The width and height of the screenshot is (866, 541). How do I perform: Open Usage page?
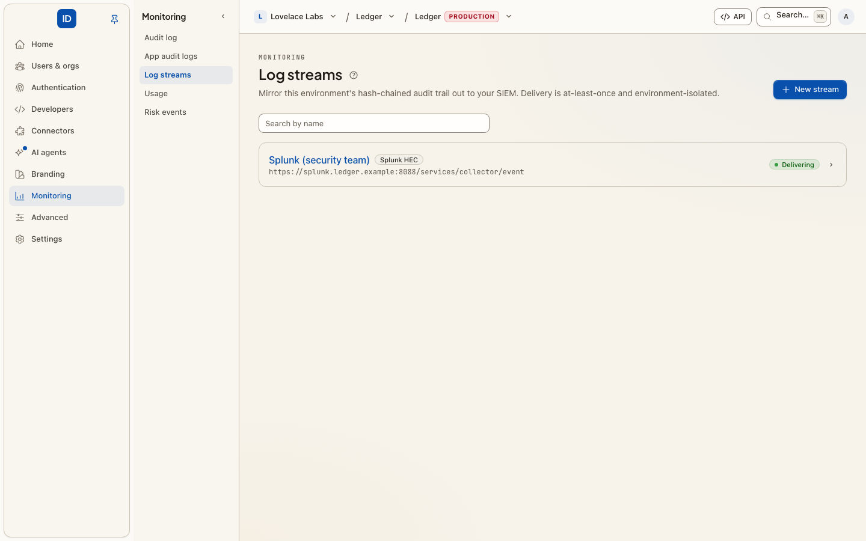[186, 94]
